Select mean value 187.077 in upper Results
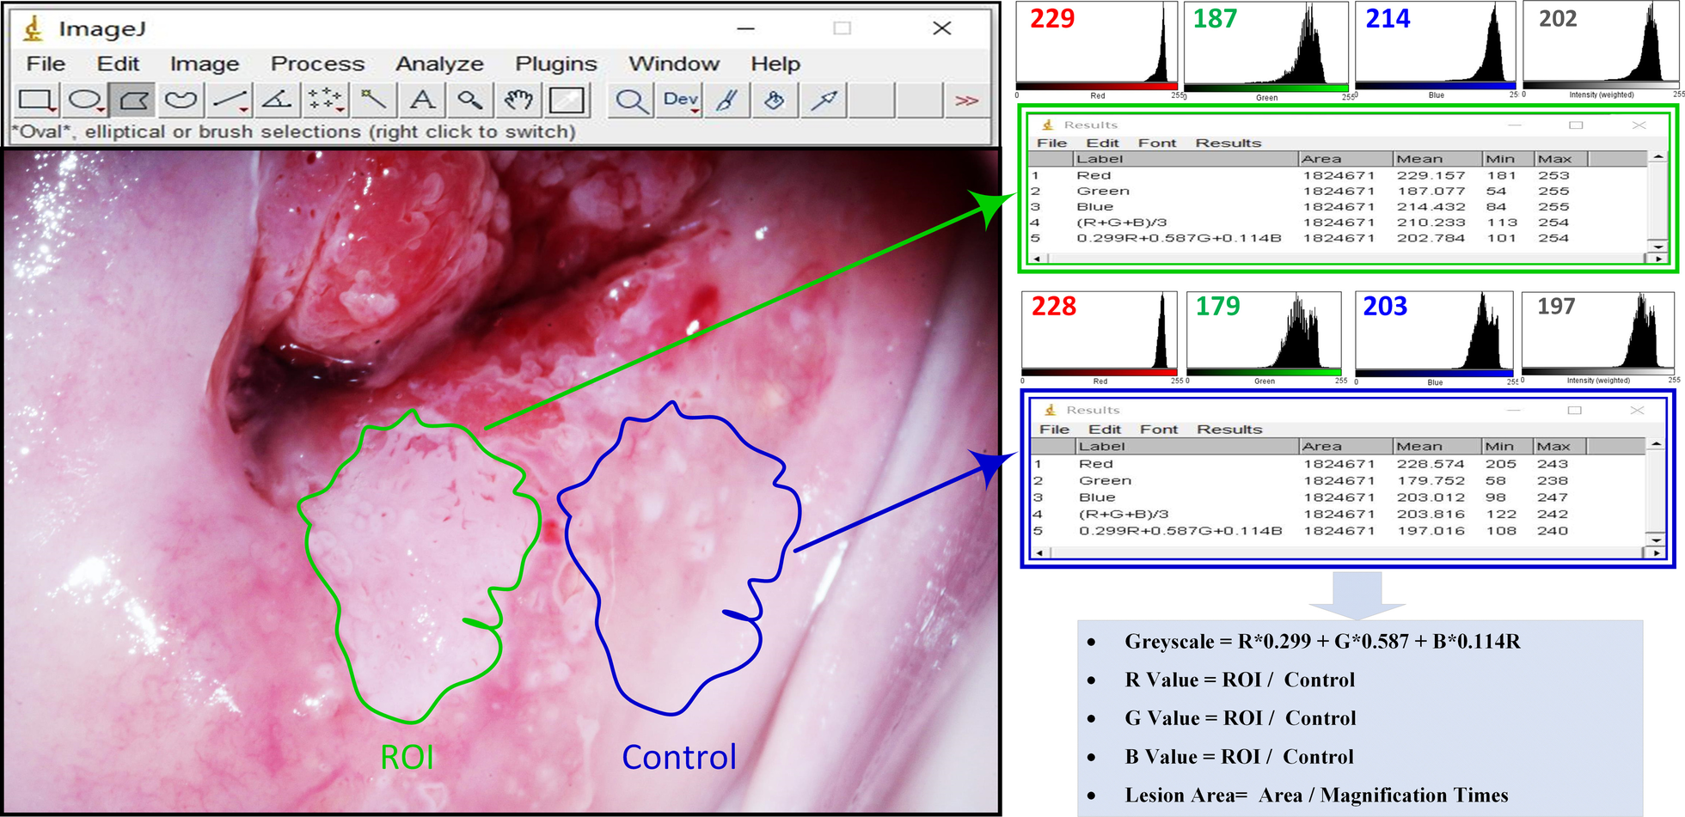Screen dimensions: 1685x817 pyautogui.click(x=1431, y=192)
